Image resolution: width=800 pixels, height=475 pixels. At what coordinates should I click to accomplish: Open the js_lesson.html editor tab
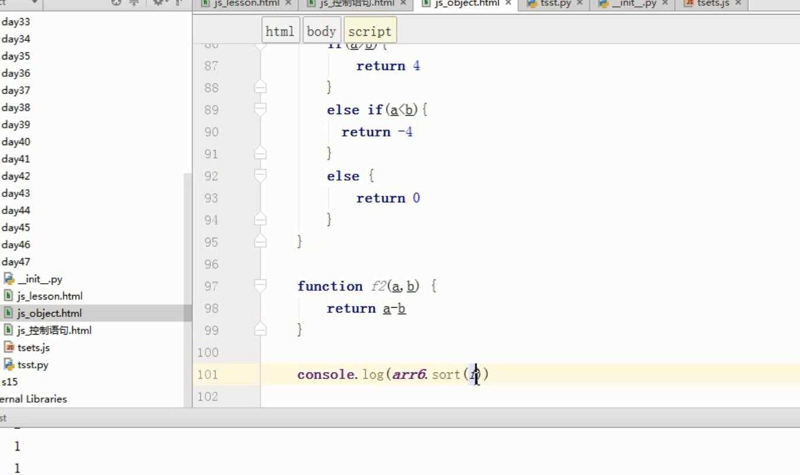[x=246, y=3]
